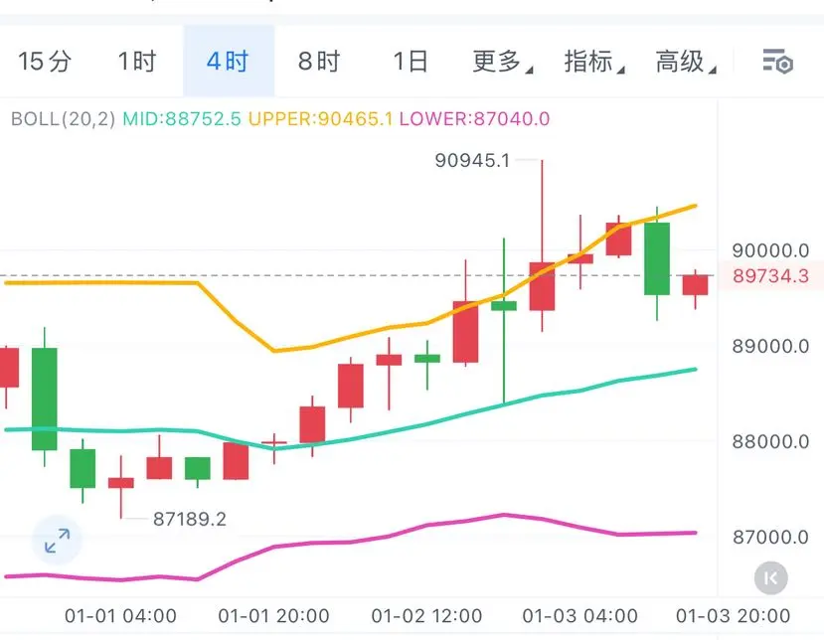
Task: Tap the 01-03 04:00 time label
Action: click(x=580, y=616)
